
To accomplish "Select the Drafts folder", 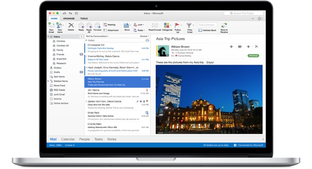I will 58,72.
